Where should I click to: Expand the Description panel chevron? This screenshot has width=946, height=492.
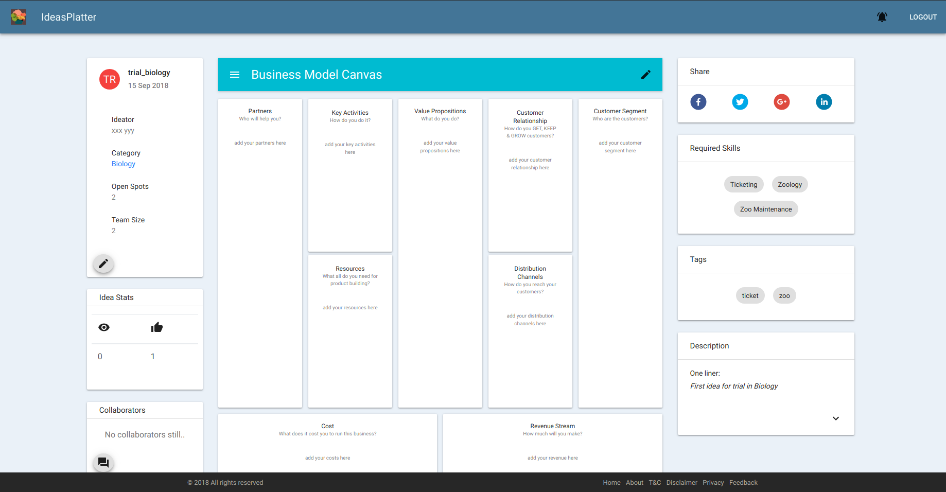point(836,418)
